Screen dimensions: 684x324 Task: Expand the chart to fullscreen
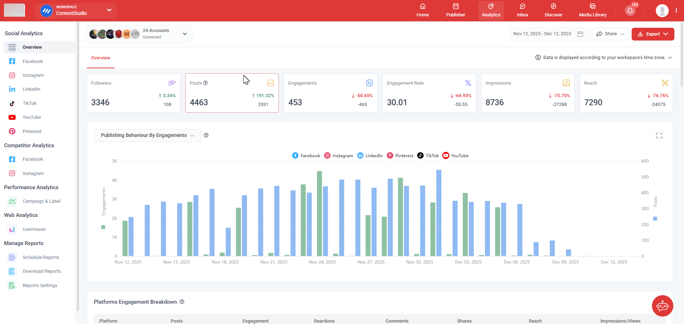point(659,135)
